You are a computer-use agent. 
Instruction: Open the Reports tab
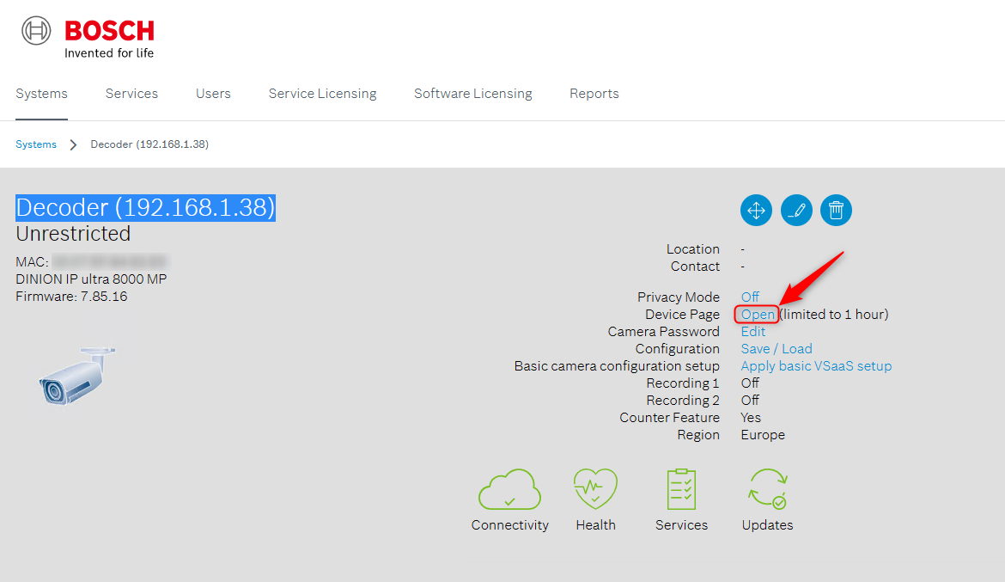coord(594,94)
